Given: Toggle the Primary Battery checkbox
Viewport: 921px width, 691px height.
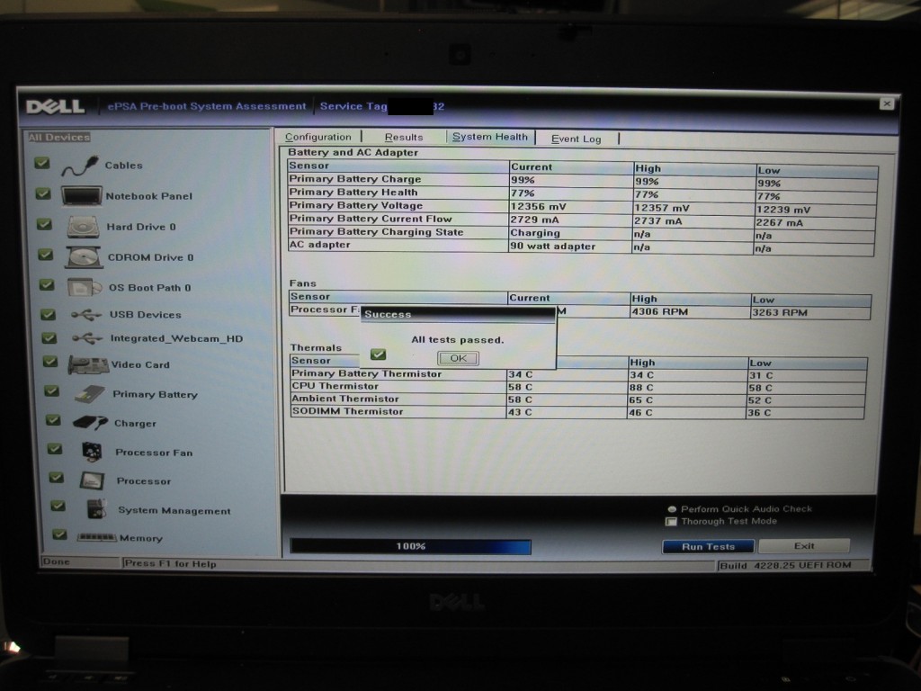Looking at the screenshot, I should click(x=51, y=390).
